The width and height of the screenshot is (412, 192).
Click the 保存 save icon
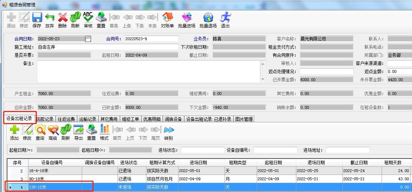point(37,17)
